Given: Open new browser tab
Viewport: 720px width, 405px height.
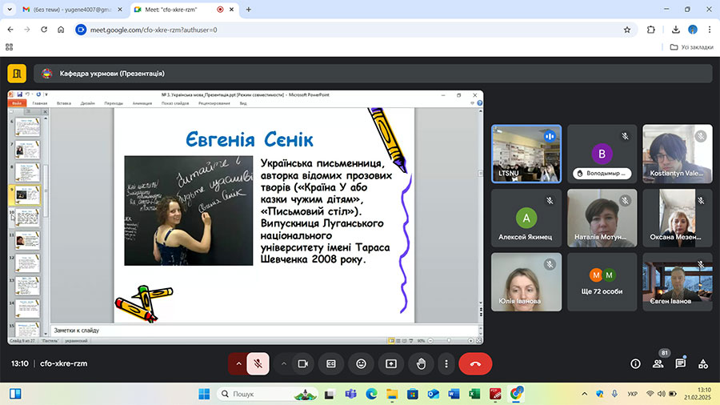Looking at the screenshot, I should (x=248, y=9).
